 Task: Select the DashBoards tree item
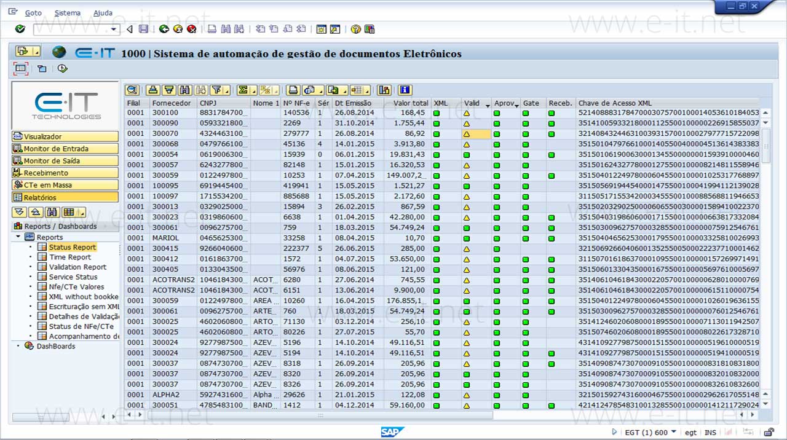(56, 346)
